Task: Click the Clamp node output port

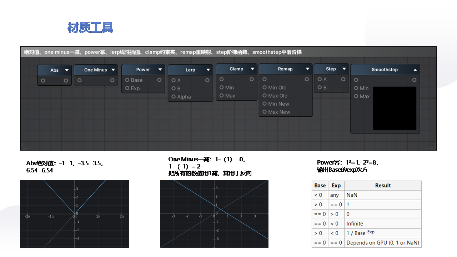Action: click(x=252, y=79)
